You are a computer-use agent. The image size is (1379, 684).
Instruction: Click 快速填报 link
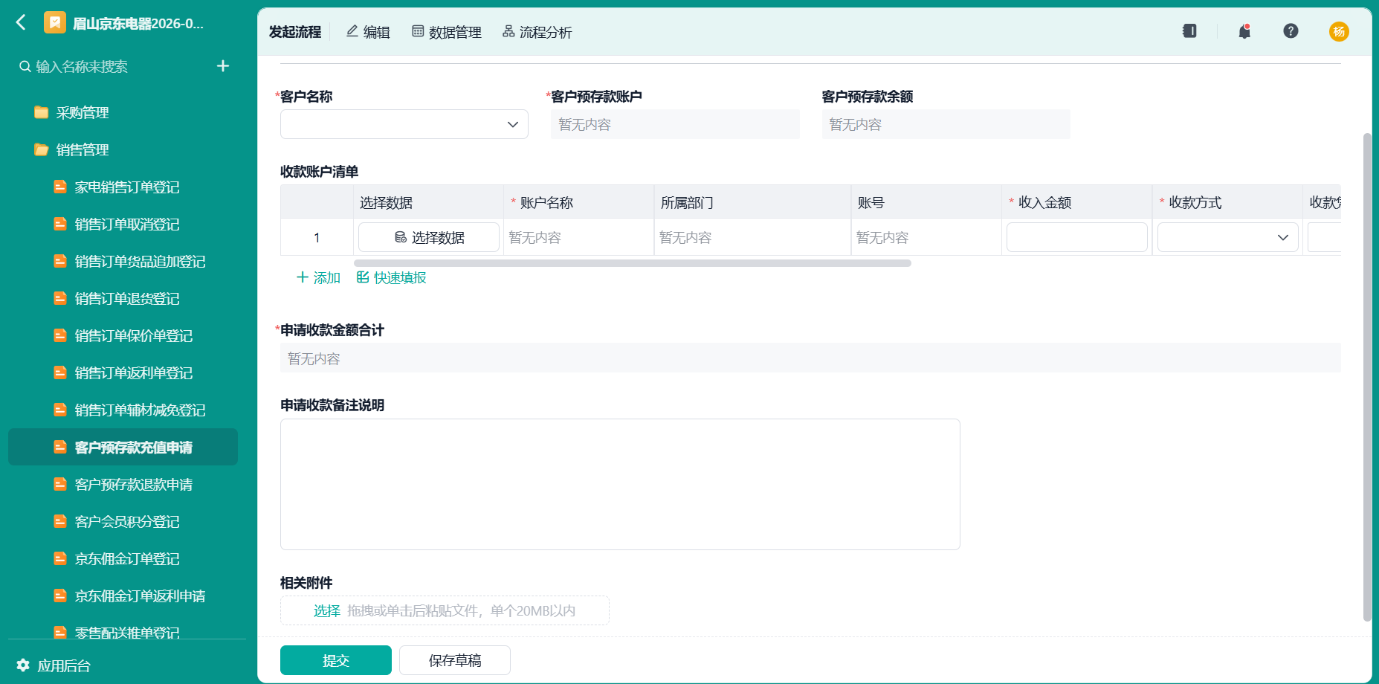[392, 277]
